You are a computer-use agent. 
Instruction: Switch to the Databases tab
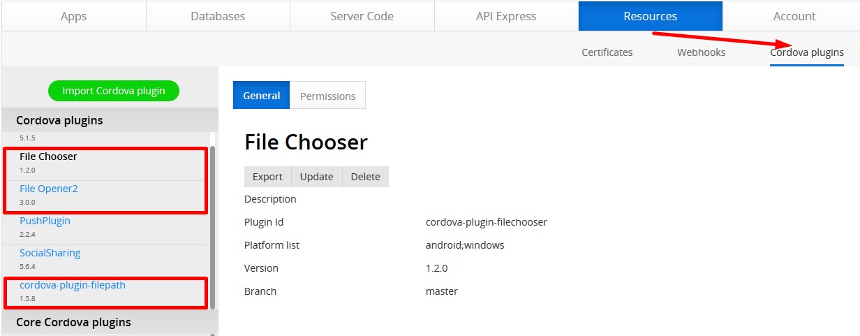(218, 16)
